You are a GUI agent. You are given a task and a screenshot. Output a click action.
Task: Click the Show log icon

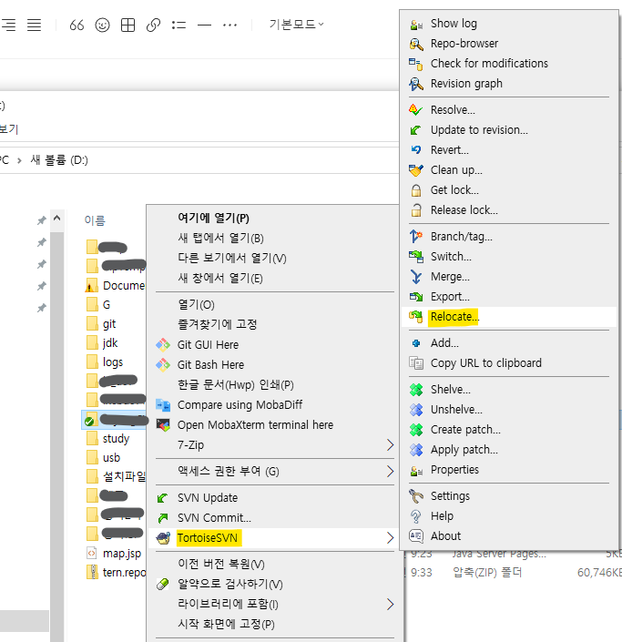coord(416,25)
